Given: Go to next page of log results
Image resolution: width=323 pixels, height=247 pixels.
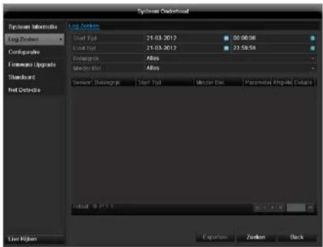Looking at the screenshot, I should [273, 207].
